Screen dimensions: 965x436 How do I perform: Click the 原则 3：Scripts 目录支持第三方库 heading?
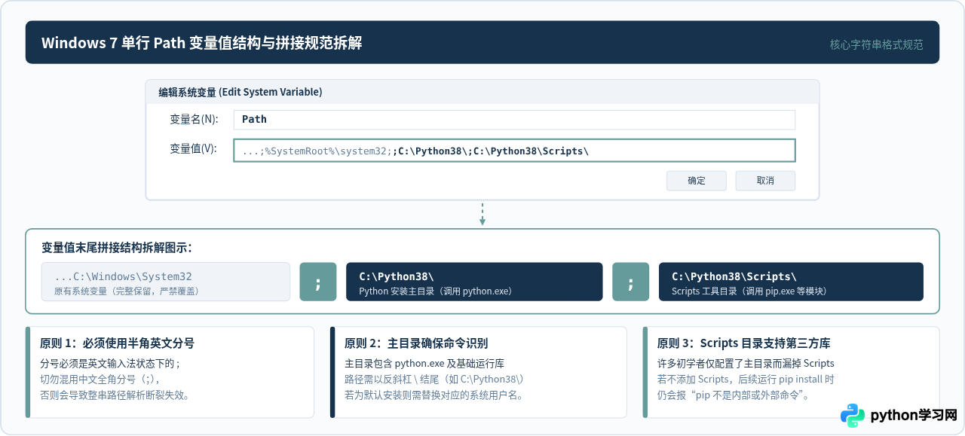743,343
